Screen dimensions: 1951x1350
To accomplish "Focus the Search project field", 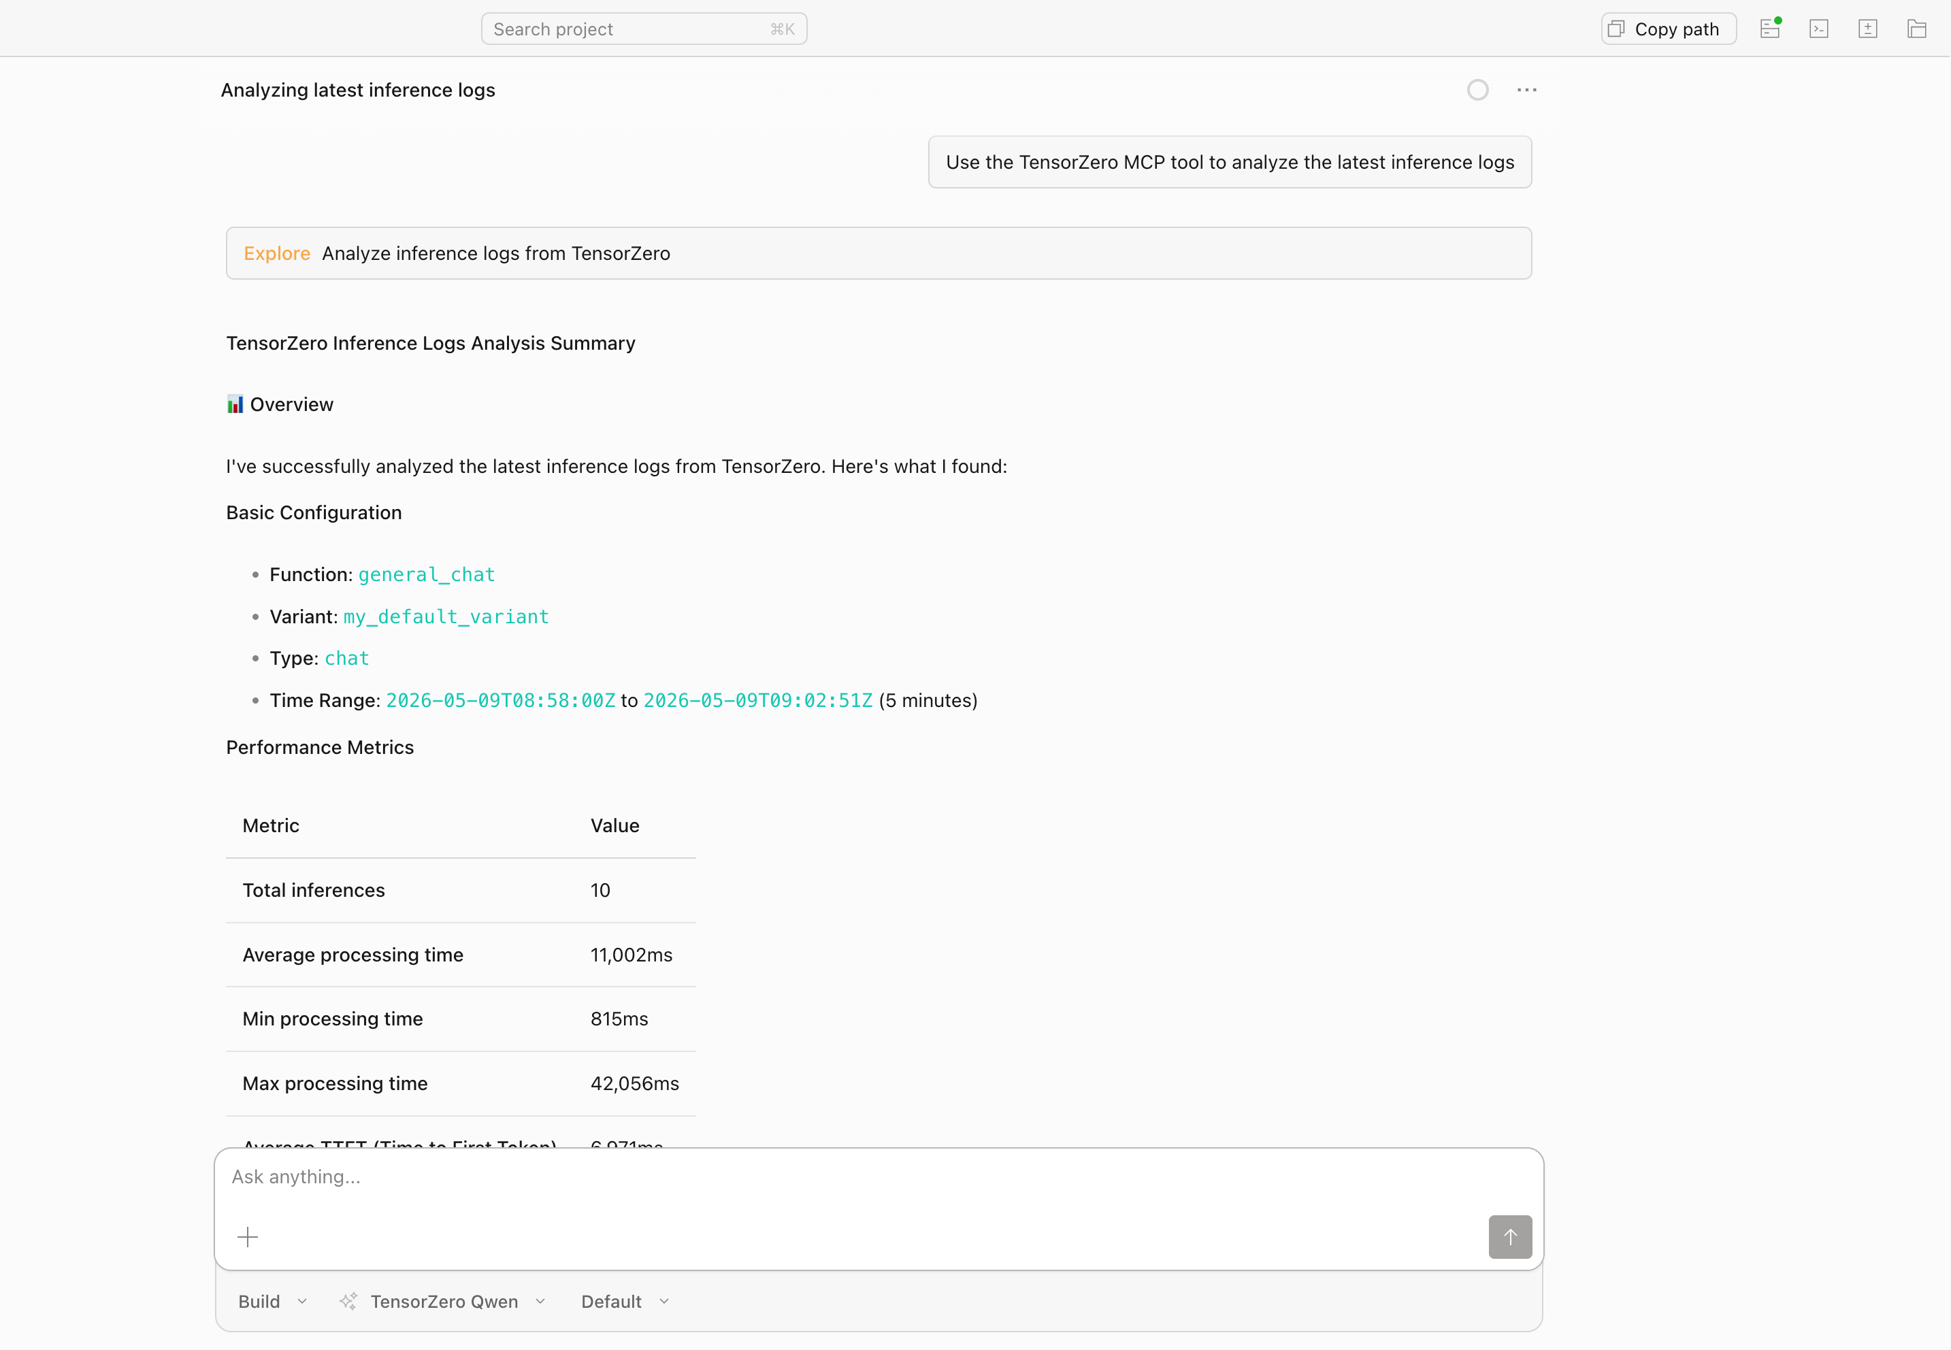I will pyautogui.click(x=644, y=29).
